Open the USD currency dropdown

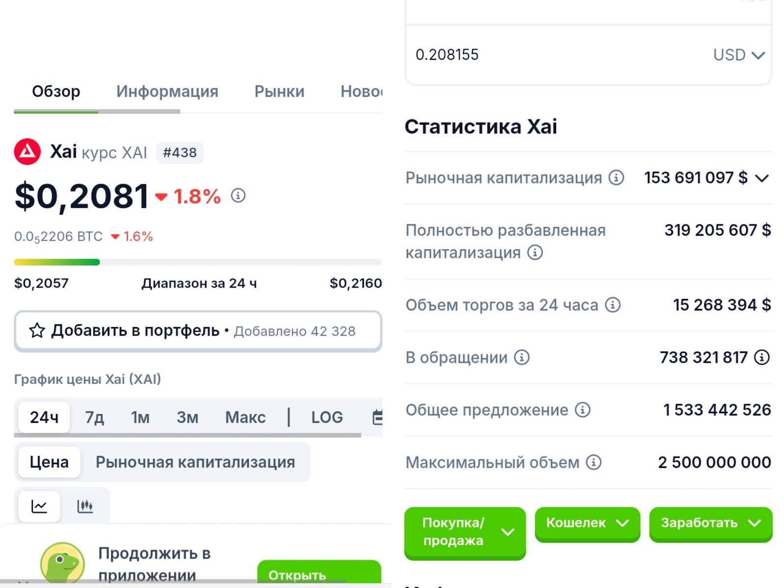[x=739, y=55]
